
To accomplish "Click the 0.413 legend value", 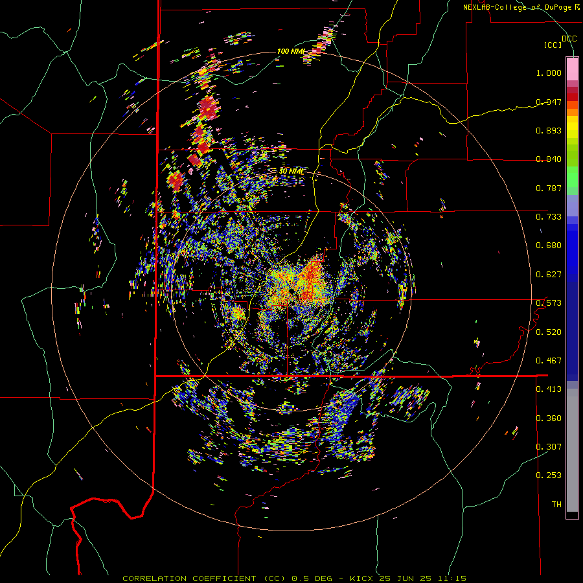I will (x=549, y=389).
